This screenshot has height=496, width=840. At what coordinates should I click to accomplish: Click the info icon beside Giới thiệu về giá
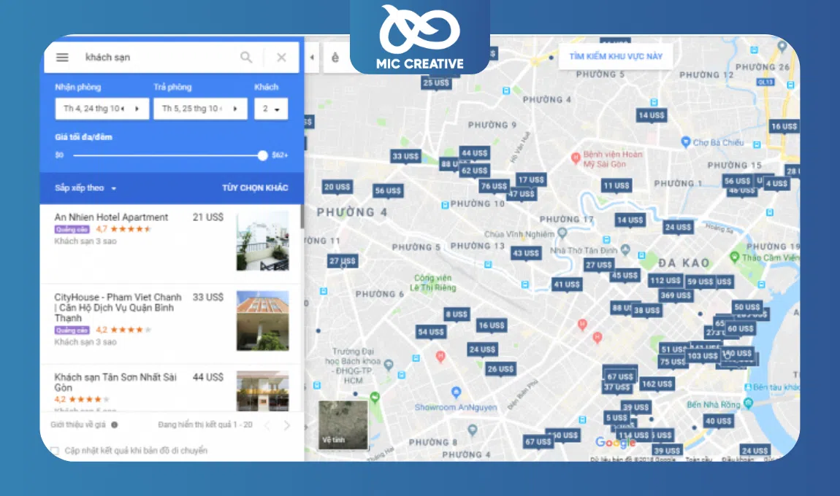(x=114, y=425)
